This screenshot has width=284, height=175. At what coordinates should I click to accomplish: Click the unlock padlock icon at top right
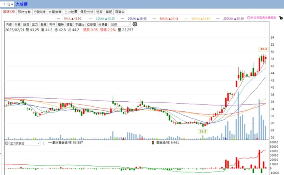coord(281,18)
